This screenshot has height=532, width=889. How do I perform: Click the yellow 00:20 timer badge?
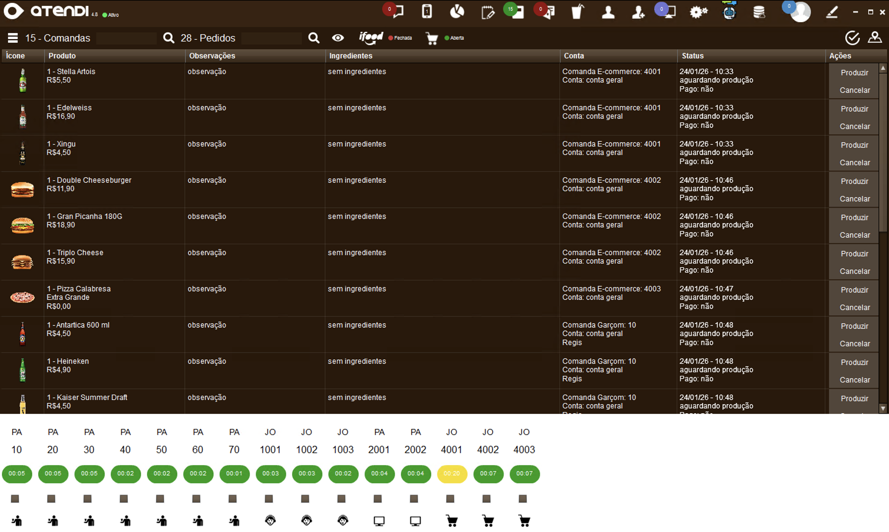pyautogui.click(x=452, y=473)
